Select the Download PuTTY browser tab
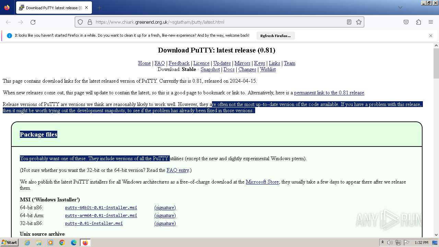 point(54,8)
